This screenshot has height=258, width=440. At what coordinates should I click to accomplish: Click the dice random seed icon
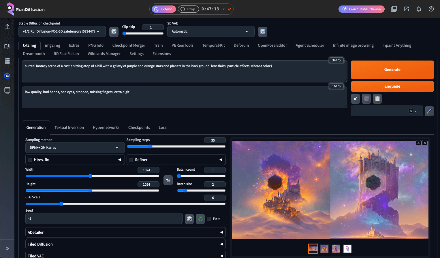tap(189, 219)
